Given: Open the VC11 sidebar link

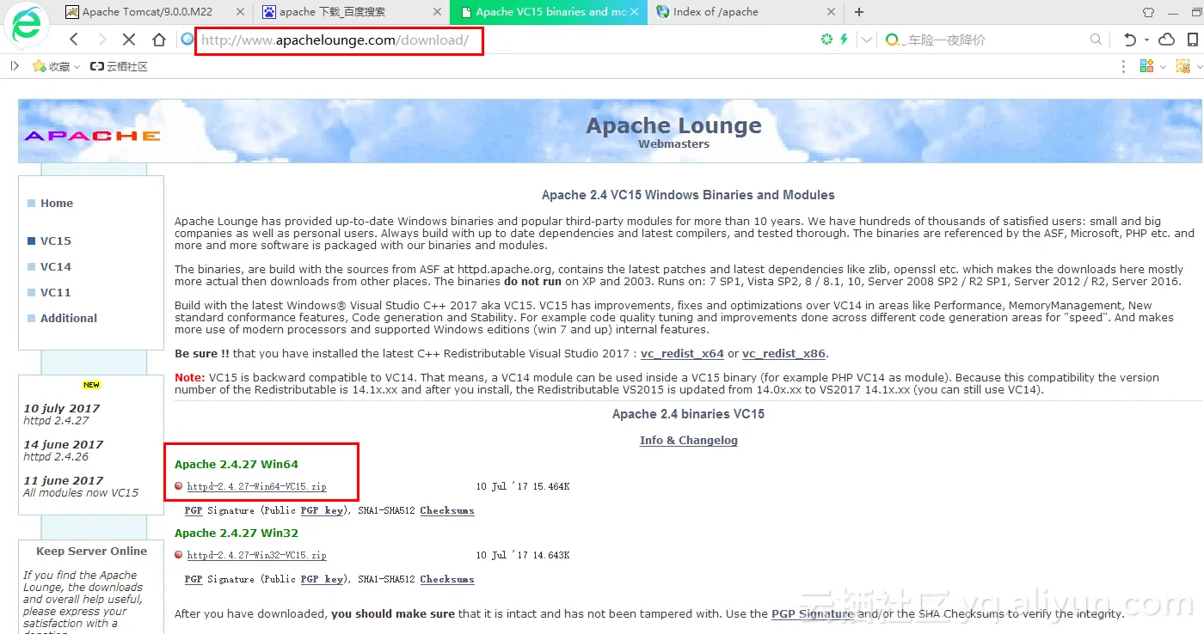Looking at the screenshot, I should click(56, 293).
